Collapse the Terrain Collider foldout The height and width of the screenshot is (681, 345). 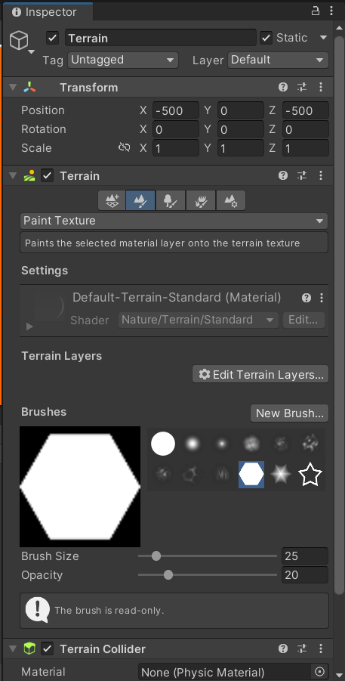(x=13, y=648)
